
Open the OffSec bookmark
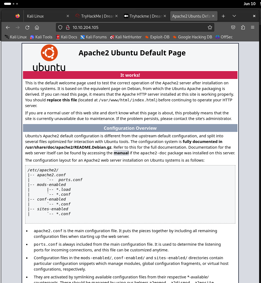click(x=224, y=37)
